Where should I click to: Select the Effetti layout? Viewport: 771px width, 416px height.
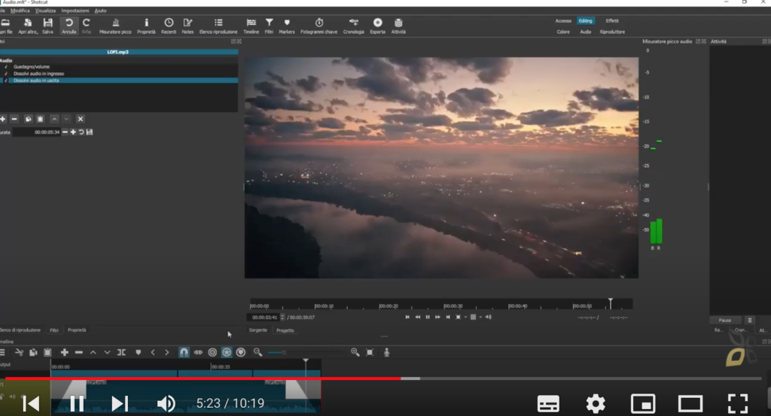click(x=612, y=20)
